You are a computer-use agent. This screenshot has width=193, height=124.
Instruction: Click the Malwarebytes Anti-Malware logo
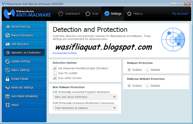tap(27, 14)
